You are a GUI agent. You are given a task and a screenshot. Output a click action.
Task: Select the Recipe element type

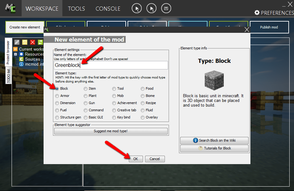(143, 103)
